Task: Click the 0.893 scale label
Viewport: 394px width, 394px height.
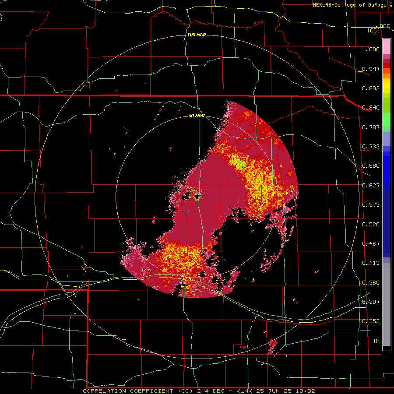Action: click(371, 88)
